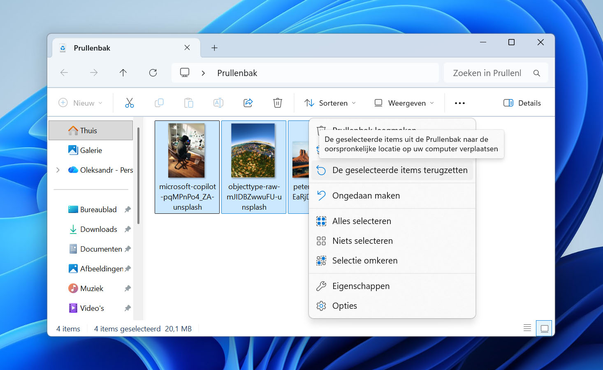Viewport: 603px width, 370px height.
Task: Expand the Oleksandr - Pers OneDrive tree item
Action: tap(58, 170)
